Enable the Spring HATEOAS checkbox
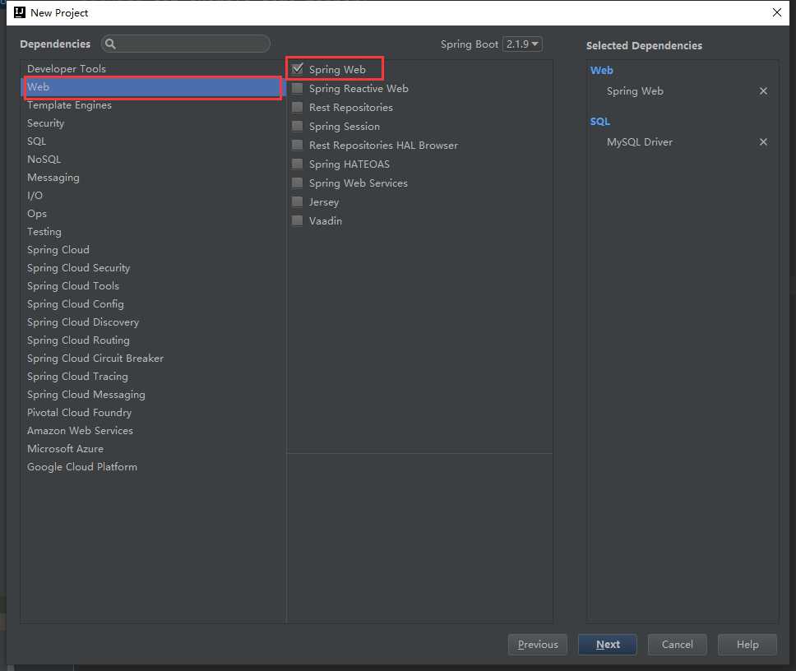The height and width of the screenshot is (671, 796). [298, 164]
